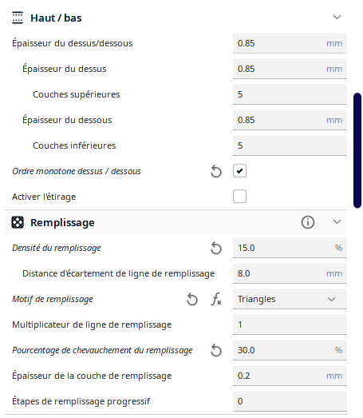Collapse the Remplissage section chevron
This screenshot has height=418, width=363.
click(337, 222)
